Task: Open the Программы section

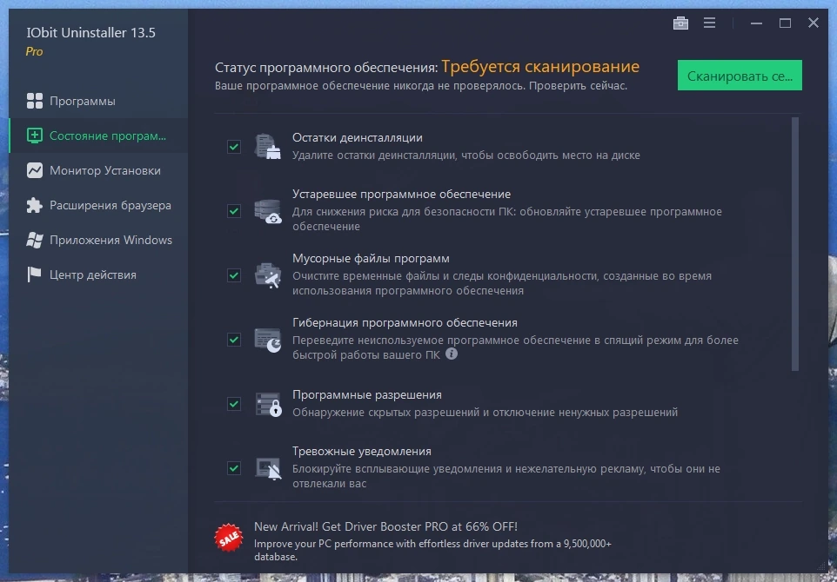Action: coord(98,101)
